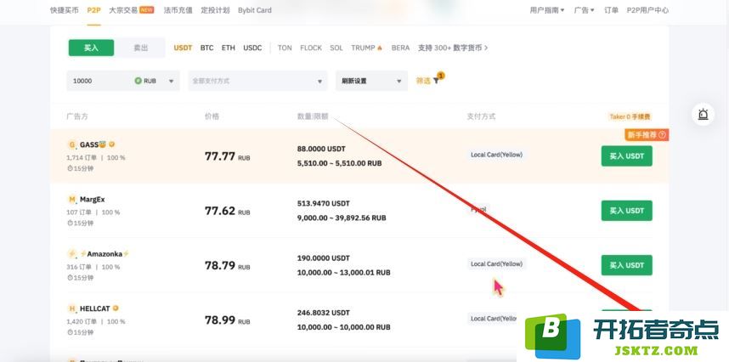Click the verified badge next to HELLCAT
729x362 pixels.
(x=116, y=308)
